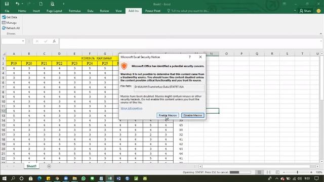Viewport: 324px width, 182px height.
Task: Open the File menu
Action: 7,11
